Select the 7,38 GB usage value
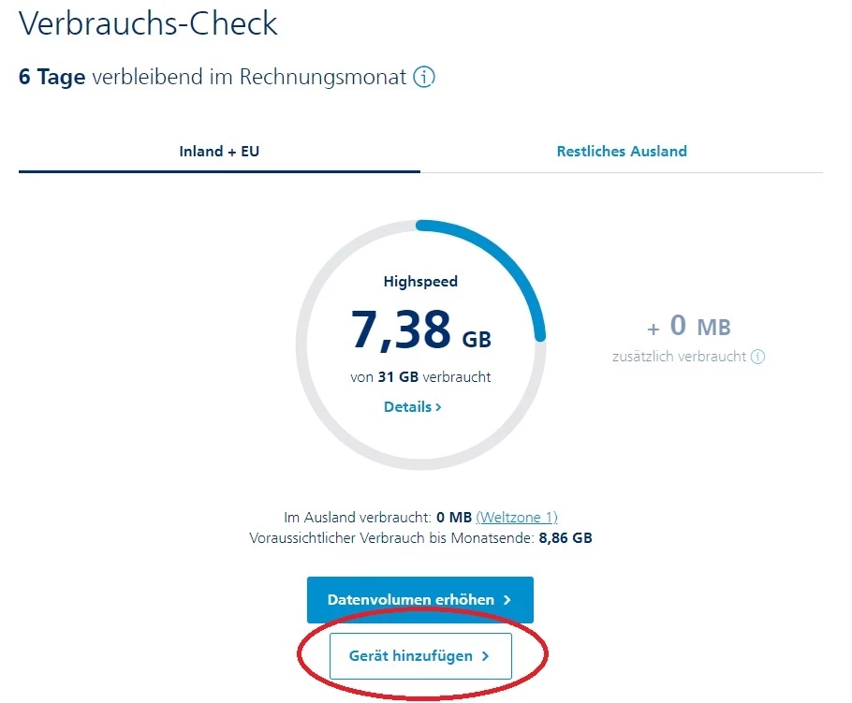The height and width of the screenshot is (703, 852). tap(421, 330)
